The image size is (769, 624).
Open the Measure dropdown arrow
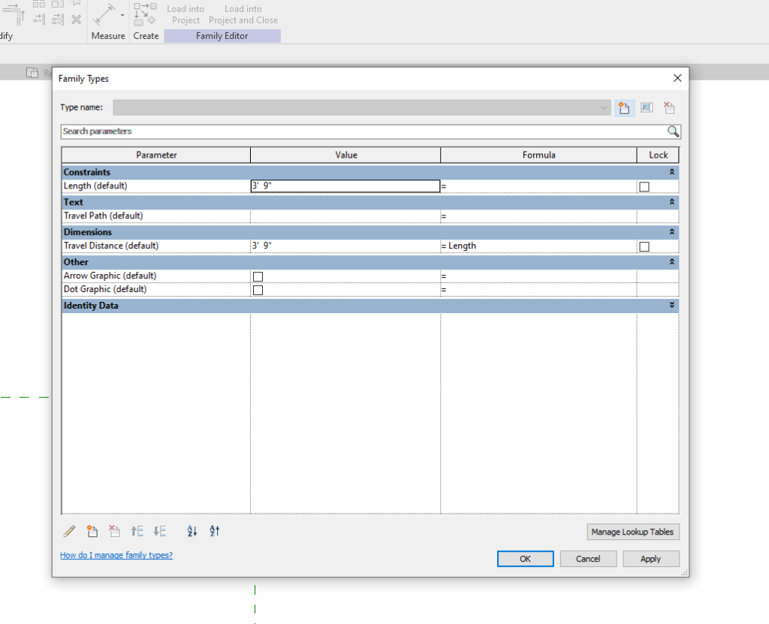point(122,15)
